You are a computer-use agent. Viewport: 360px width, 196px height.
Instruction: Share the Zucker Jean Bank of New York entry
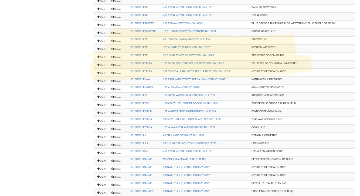[116, 9]
